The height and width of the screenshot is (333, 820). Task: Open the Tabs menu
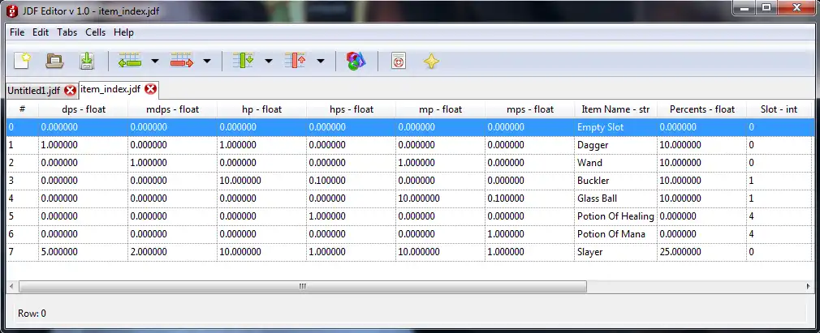point(67,32)
